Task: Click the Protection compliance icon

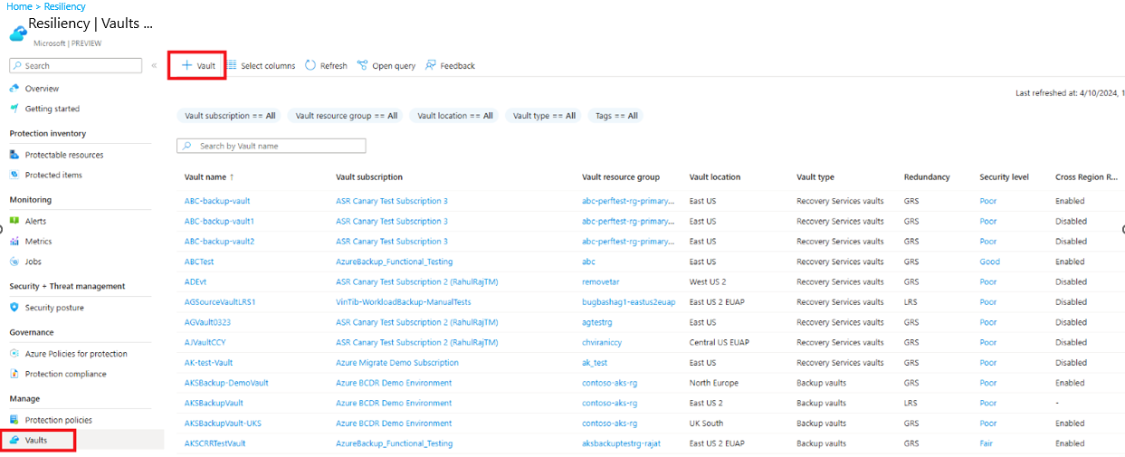Action: tap(14, 374)
